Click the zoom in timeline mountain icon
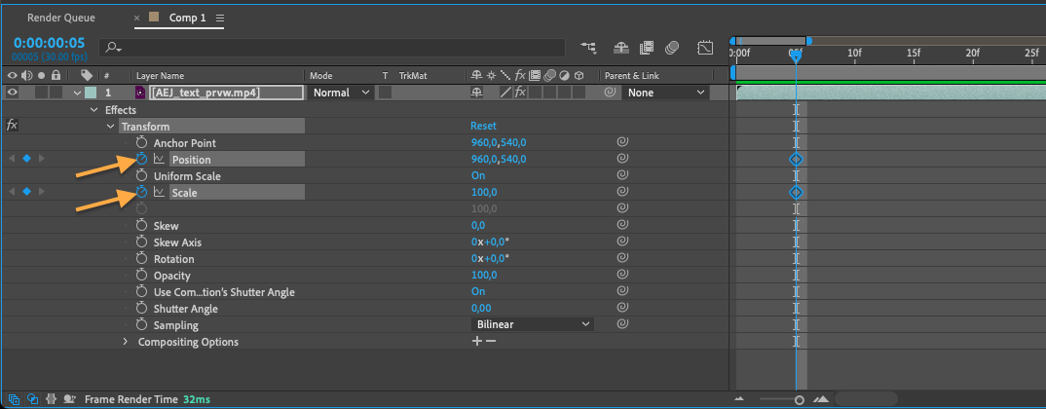Screen dimensions: 1046x409 821,399
